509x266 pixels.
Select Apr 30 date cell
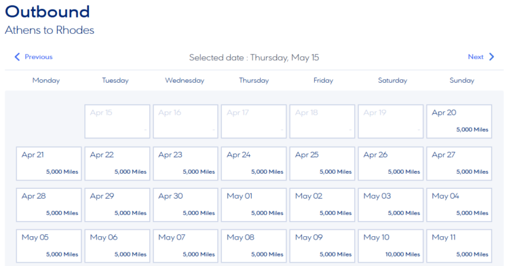(x=185, y=205)
